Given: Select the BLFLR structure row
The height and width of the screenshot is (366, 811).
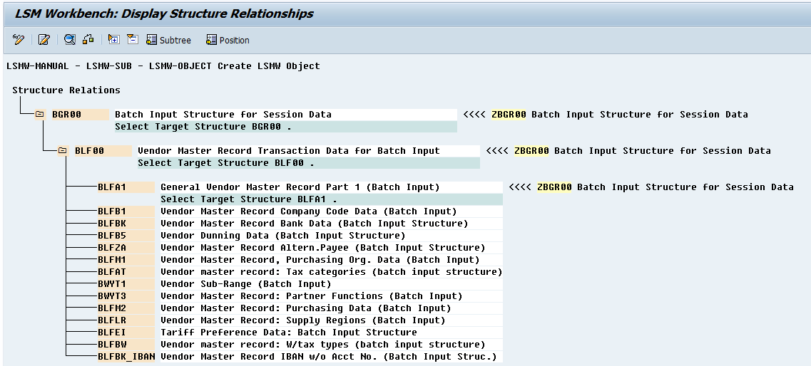Looking at the screenshot, I should pos(300,320).
